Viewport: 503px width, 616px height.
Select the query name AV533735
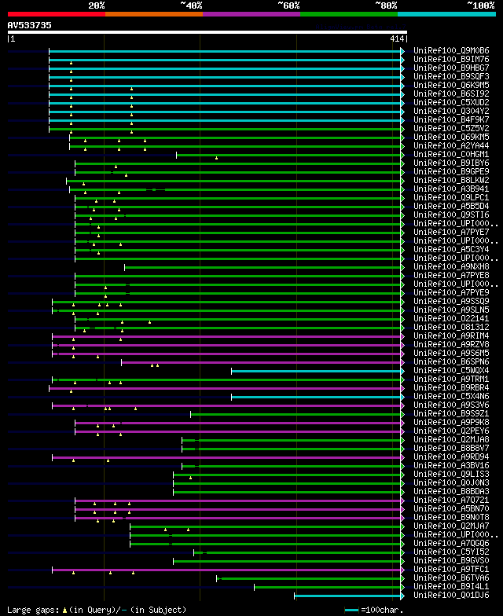click(30, 25)
